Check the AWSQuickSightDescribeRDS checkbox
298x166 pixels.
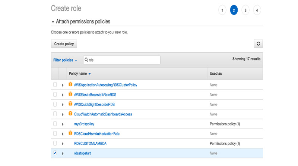point(55,104)
